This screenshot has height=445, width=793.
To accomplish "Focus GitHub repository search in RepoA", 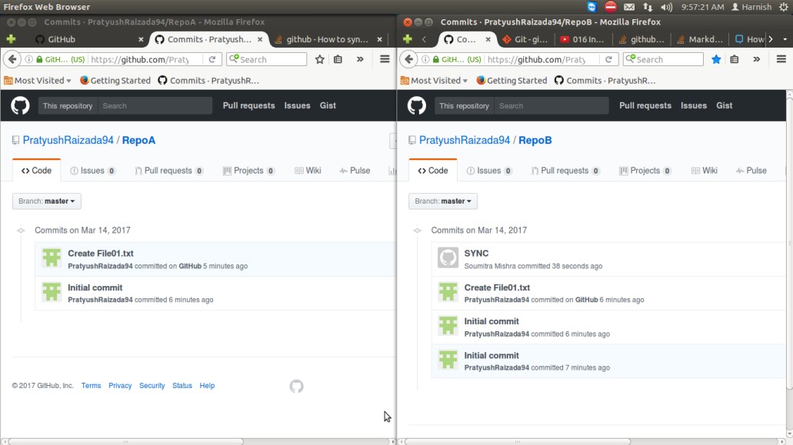I will click(x=155, y=106).
